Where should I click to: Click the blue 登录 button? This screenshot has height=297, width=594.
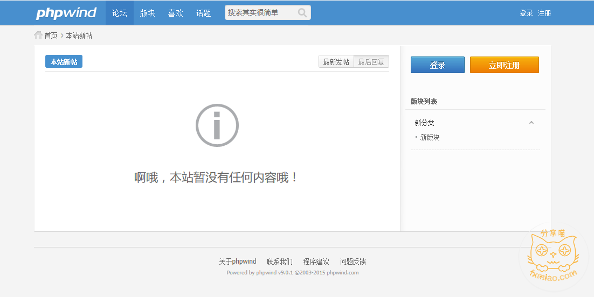pyautogui.click(x=438, y=65)
